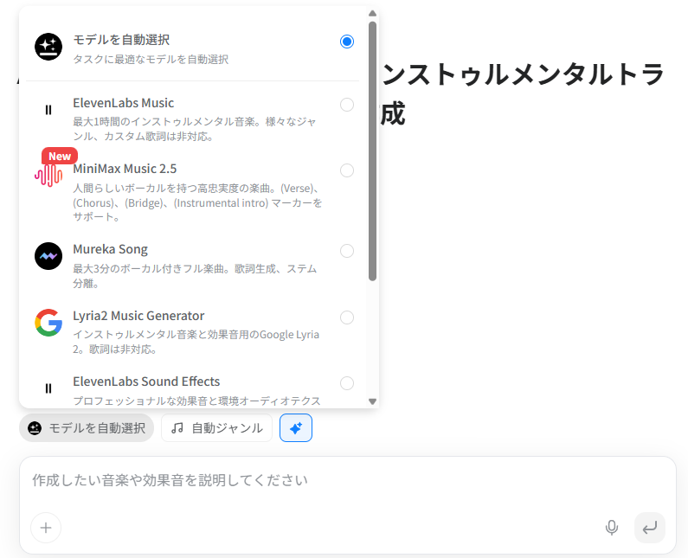Click the auto-select model sparkle icon
The width and height of the screenshot is (688, 558).
48,47
